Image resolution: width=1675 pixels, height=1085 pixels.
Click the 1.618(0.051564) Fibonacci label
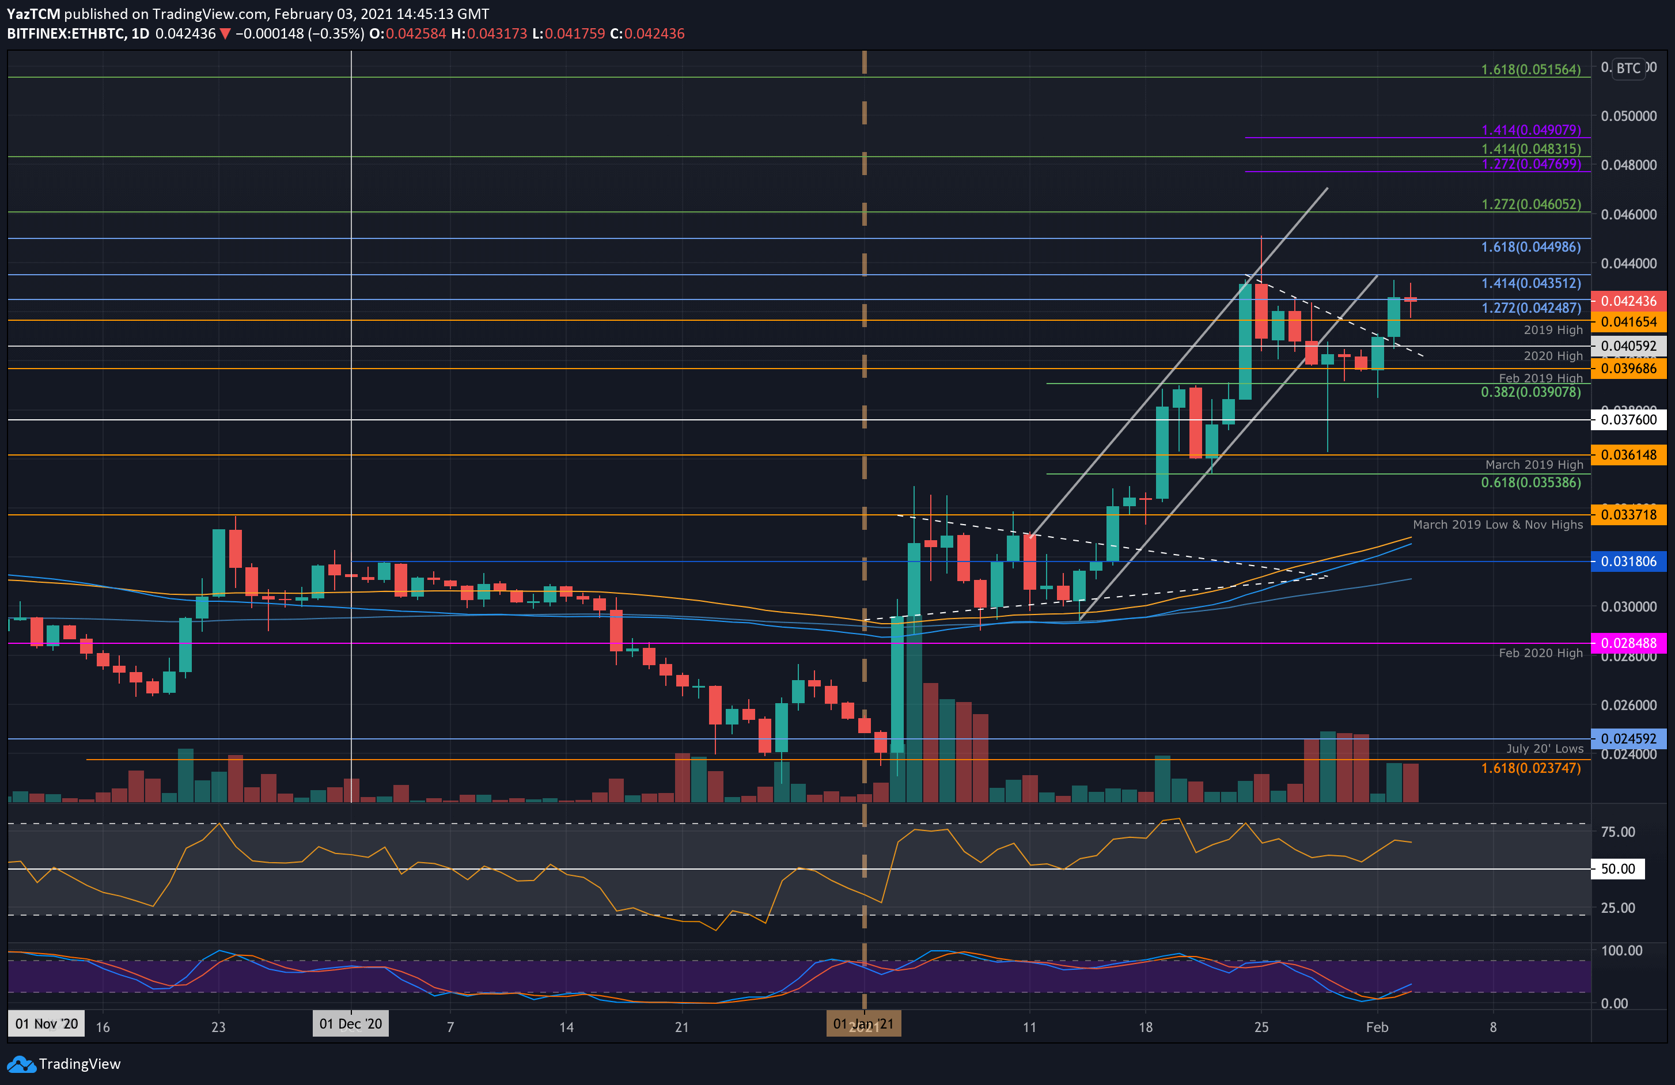[1531, 70]
